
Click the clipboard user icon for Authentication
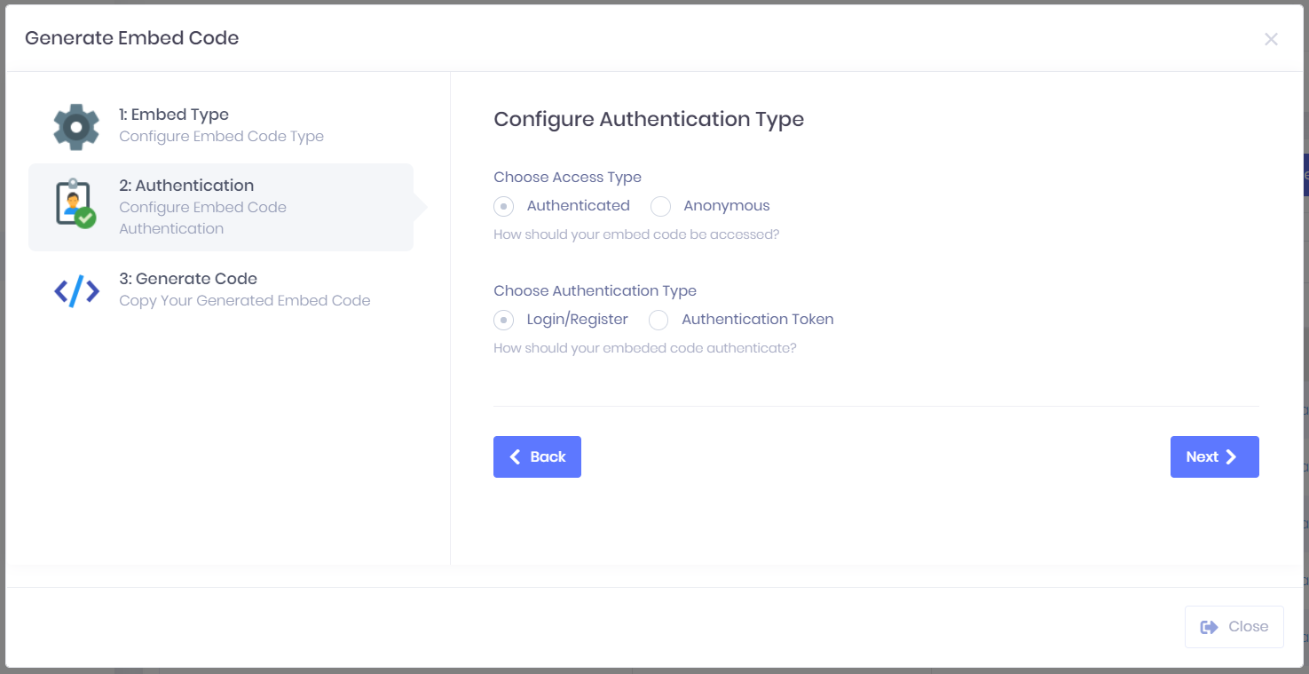(75, 203)
